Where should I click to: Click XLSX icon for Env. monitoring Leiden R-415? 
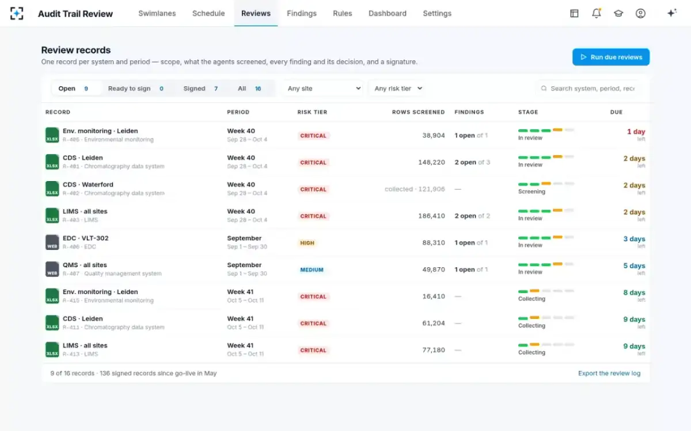pos(52,296)
